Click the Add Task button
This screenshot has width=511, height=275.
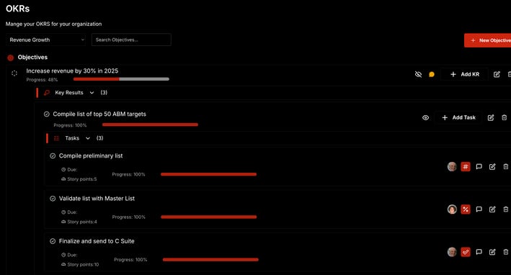(458, 117)
